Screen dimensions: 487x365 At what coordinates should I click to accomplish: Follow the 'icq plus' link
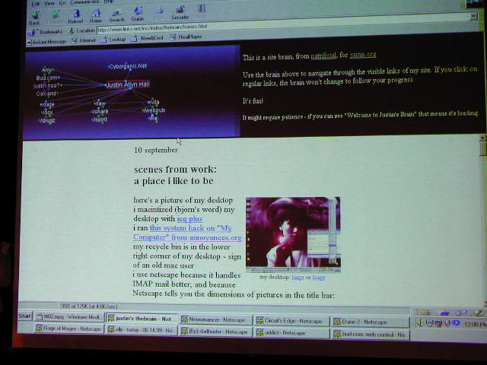click(x=190, y=219)
